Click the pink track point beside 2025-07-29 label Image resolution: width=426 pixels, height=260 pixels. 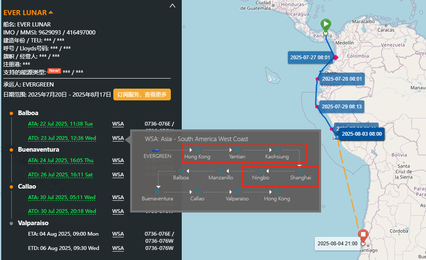pyautogui.click(x=317, y=107)
